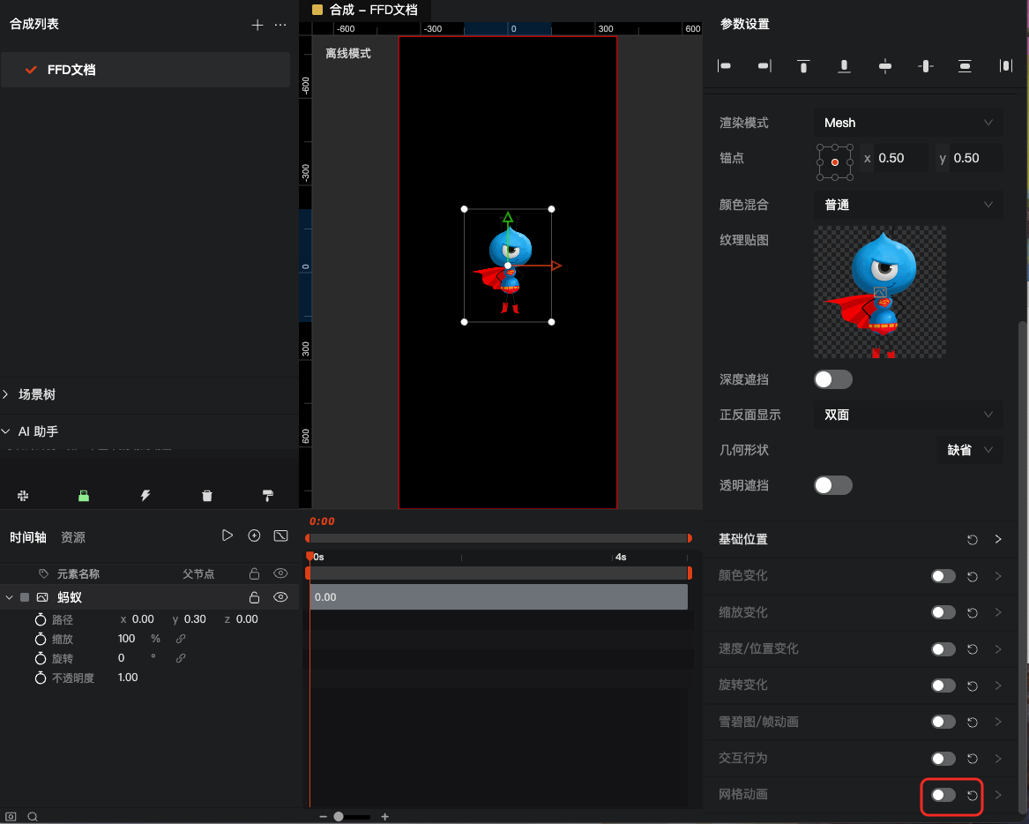The image size is (1029, 824).
Task: Click the screenshot icon in the bottom-left corner
Action: (x=11, y=816)
